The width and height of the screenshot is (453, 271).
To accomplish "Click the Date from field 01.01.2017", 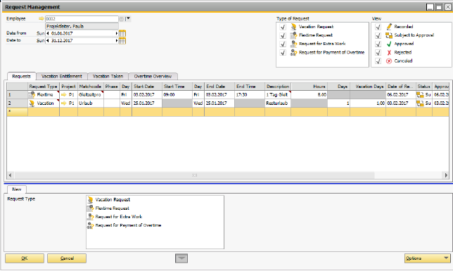I will pos(82,34).
